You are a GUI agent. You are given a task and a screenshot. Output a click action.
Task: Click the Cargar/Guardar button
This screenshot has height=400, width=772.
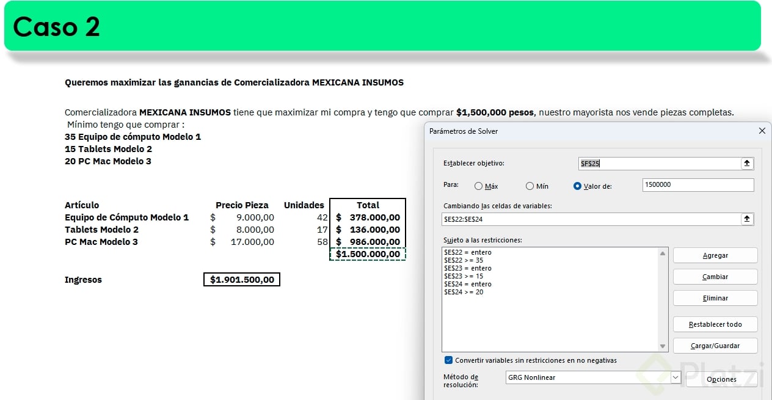pos(715,346)
